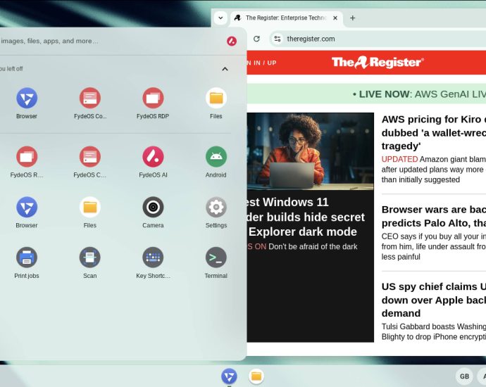The height and width of the screenshot is (387, 486).
Task: Click the Browser icon on the shelf
Action: pyautogui.click(x=229, y=376)
